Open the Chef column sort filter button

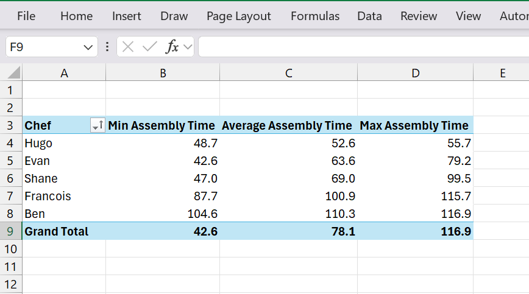click(x=98, y=126)
